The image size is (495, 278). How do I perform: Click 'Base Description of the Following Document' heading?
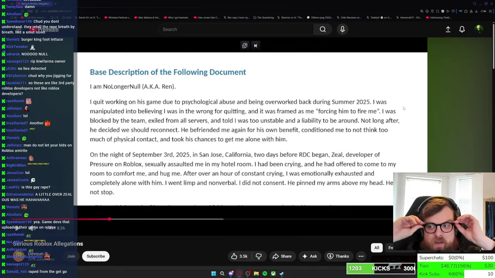[168, 72]
